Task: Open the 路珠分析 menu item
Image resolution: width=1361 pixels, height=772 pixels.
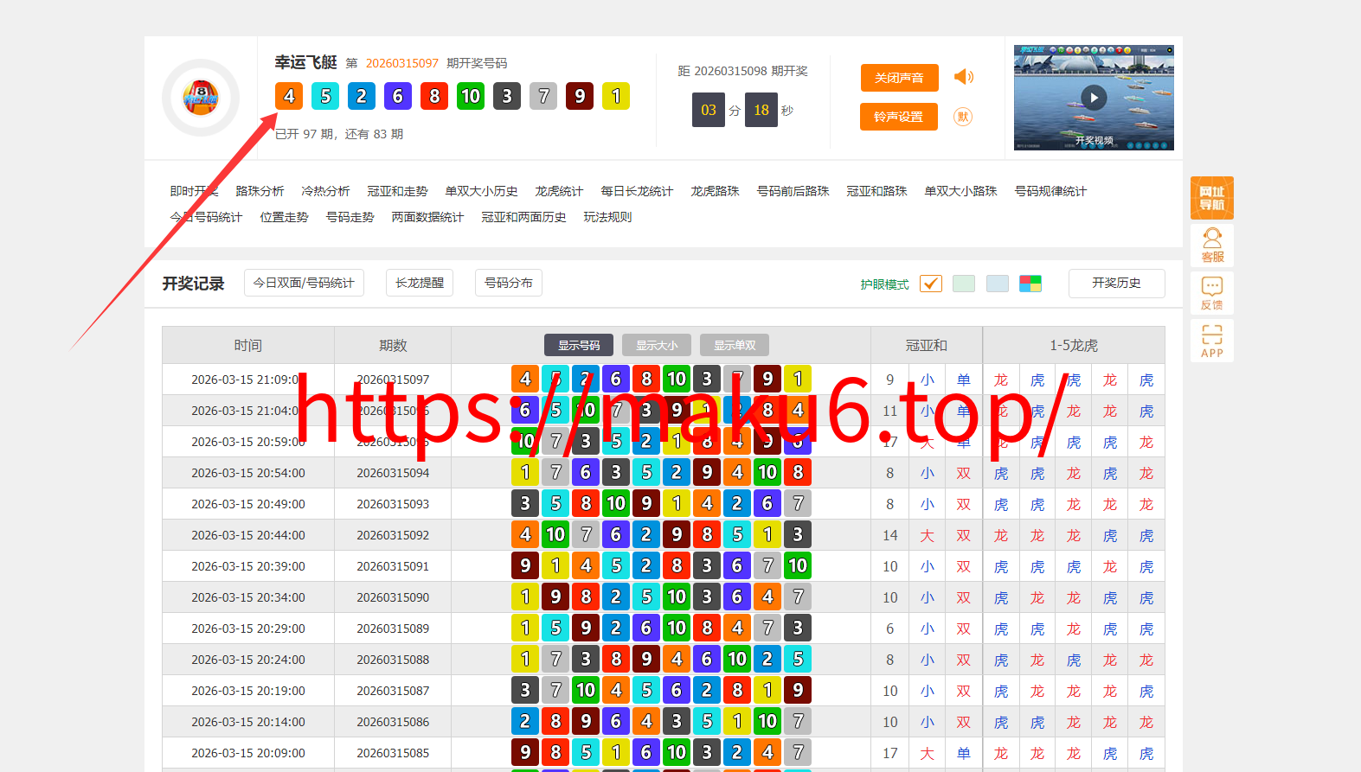Action: (260, 191)
